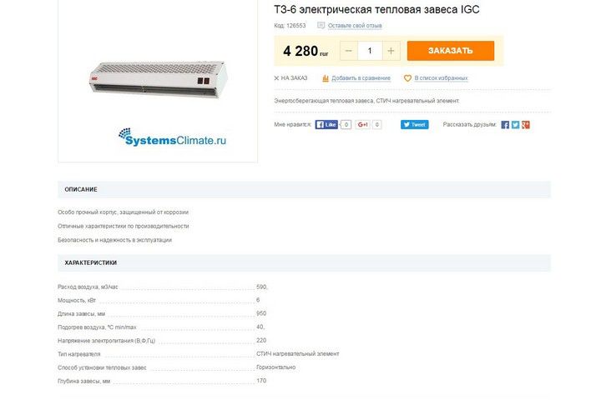Click the review speech bubble icon
601x400 pixels.
click(x=321, y=25)
